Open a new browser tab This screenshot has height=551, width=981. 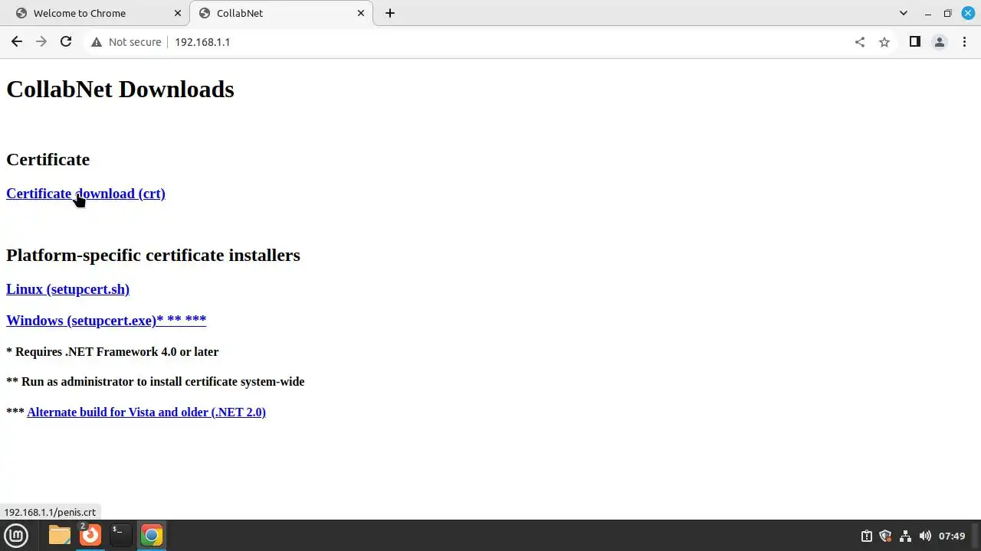(390, 13)
